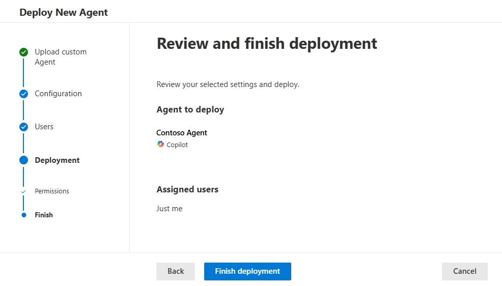Click the small blue dot beside Finish

click(x=23, y=215)
